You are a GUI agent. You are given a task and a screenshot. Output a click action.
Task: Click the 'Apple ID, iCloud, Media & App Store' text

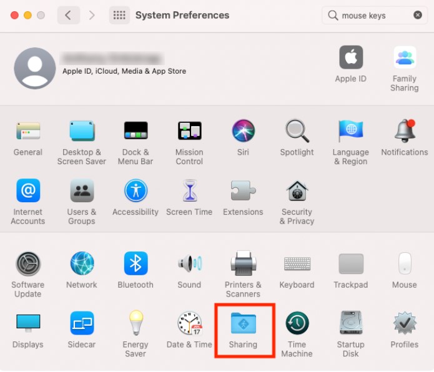(x=124, y=71)
